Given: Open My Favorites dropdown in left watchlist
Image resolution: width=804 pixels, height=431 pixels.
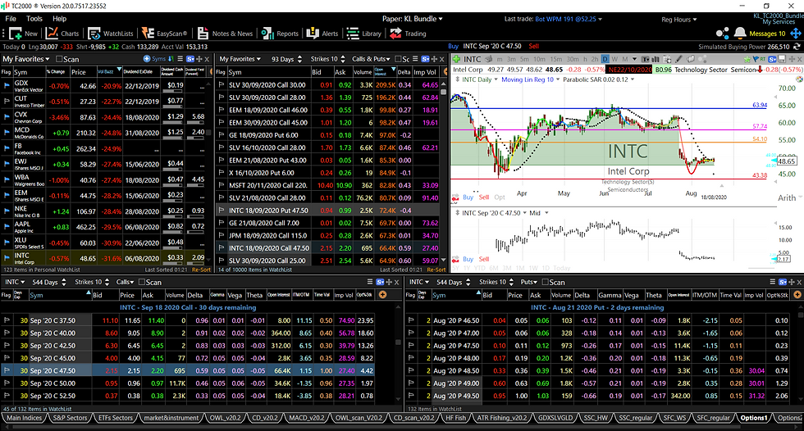Looking at the screenshot, I should coord(26,59).
